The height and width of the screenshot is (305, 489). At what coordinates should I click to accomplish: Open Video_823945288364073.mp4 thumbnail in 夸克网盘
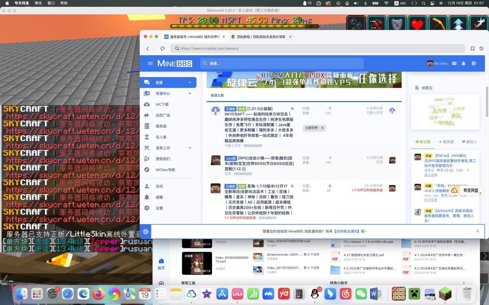point(197,263)
